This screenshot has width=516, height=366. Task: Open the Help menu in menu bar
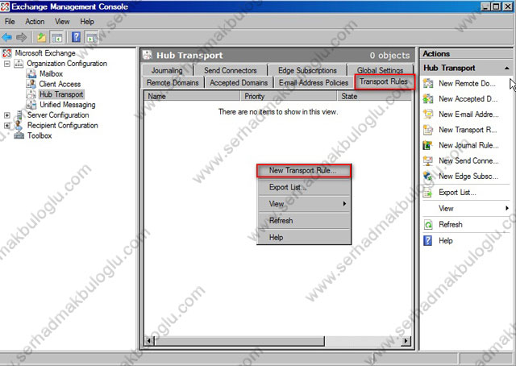coord(87,22)
